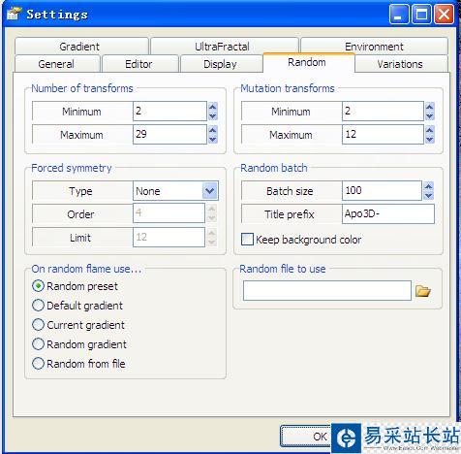This screenshot has height=454, width=461.
Task: Switch to the Variations tab
Action: [x=401, y=64]
